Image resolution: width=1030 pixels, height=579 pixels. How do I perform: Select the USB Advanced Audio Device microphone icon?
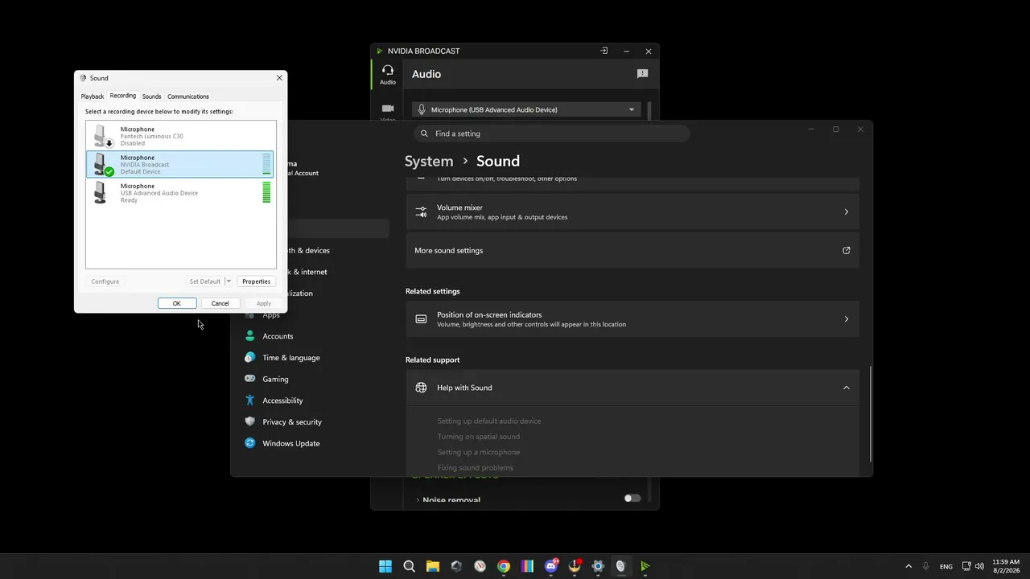pyautogui.click(x=101, y=193)
